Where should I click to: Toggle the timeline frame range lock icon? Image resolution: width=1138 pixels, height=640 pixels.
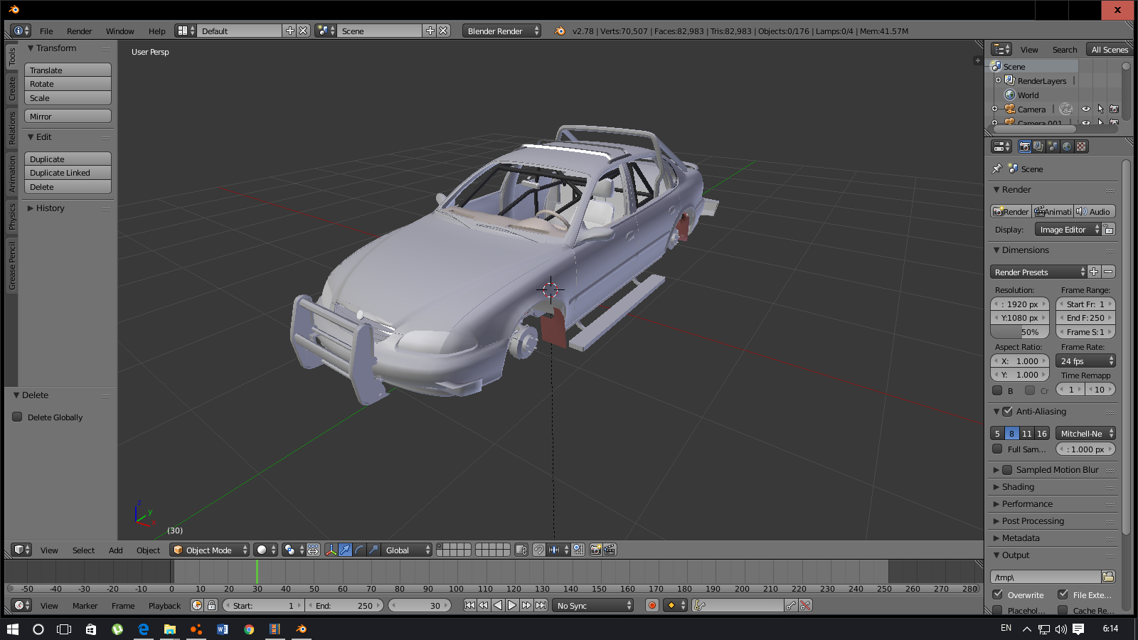pyautogui.click(x=211, y=605)
